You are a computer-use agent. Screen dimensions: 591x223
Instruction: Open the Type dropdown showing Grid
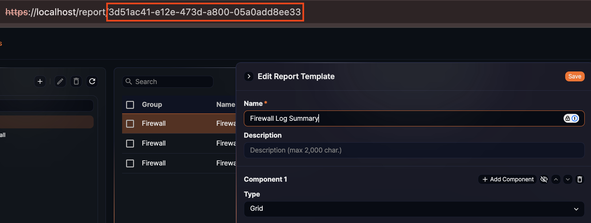[x=414, y=209]
